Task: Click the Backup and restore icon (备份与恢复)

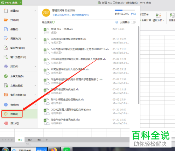Action: pos(6,95)
